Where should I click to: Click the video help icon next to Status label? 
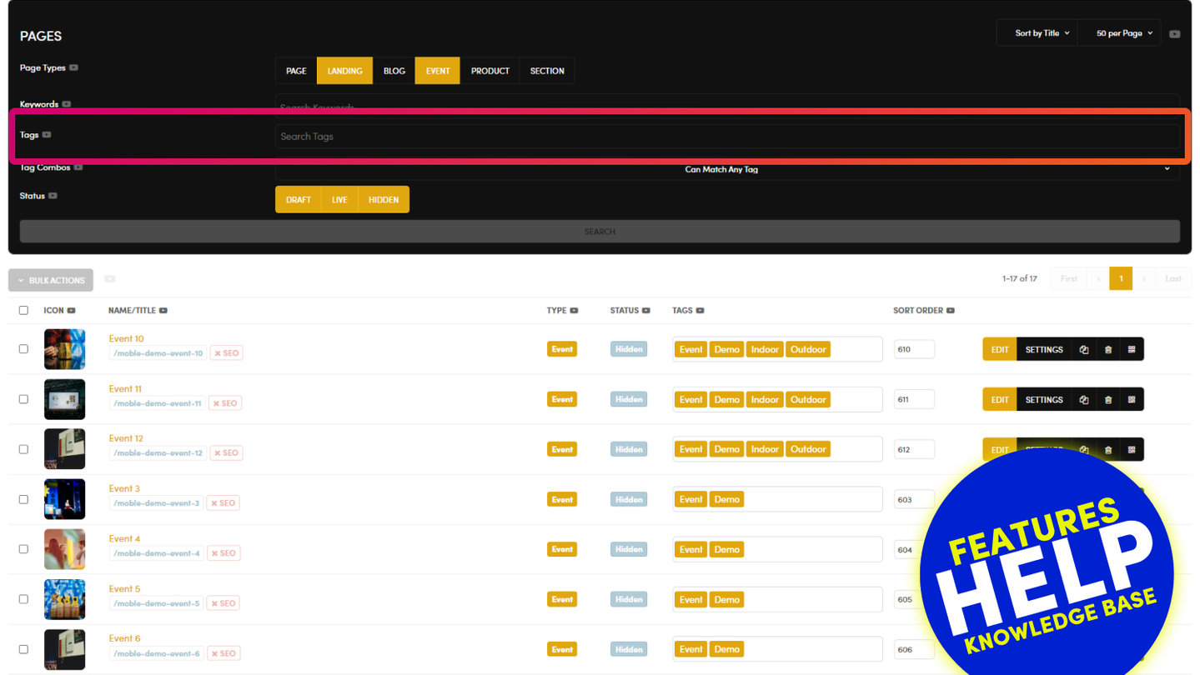coord(53,196)
